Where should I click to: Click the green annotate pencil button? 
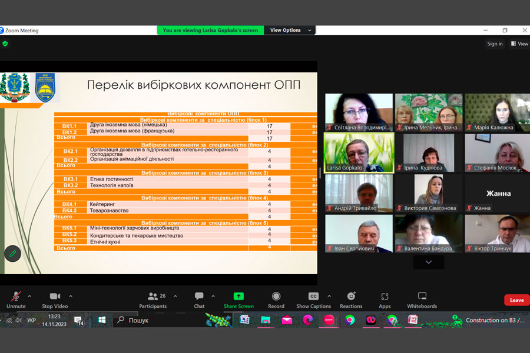pyautogui.click(x=13, y=254)
